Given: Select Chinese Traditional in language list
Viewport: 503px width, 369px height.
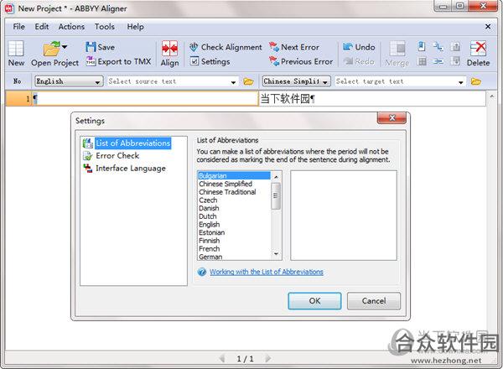Looking at the screenshot, I should point(234,192).
